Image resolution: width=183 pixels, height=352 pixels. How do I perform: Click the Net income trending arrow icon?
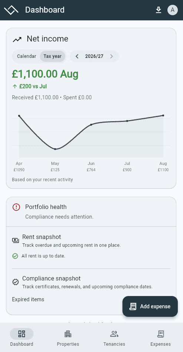coord(17,40)
